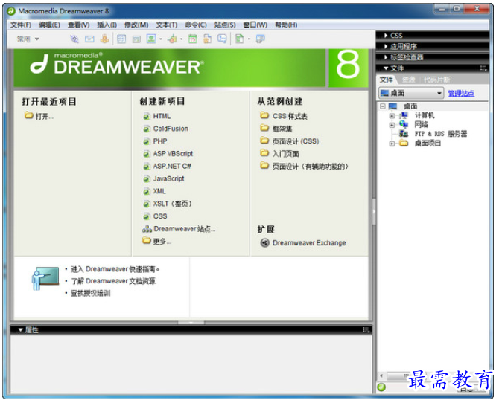Click the 管理站点 link
Screen dimensions: 499x403
(x=461, y=94)
